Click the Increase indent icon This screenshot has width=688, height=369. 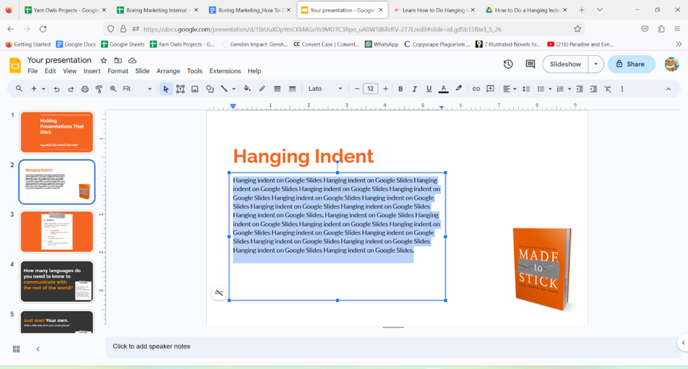(593, 89)
